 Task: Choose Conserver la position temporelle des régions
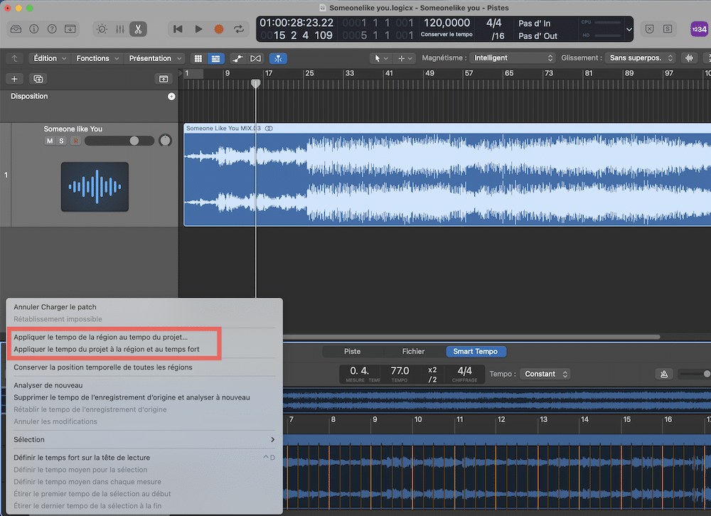click(103, 367)
